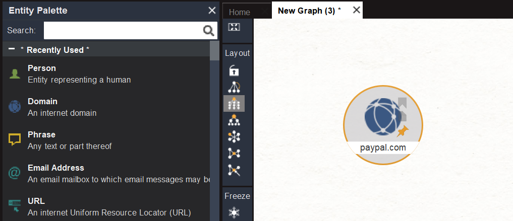Click the search magnifier icon in Entity Palette
Viewport: 513px width, 221px height.
pos(208,31)
